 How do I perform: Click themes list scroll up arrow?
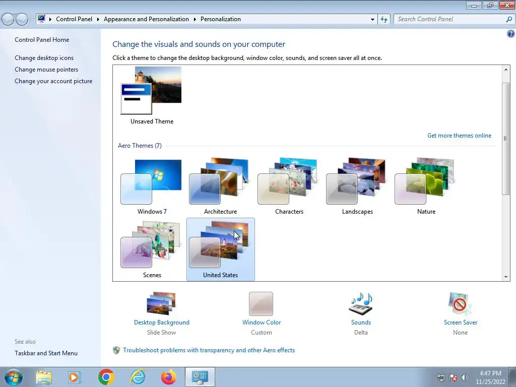click(x=506, y=70)
